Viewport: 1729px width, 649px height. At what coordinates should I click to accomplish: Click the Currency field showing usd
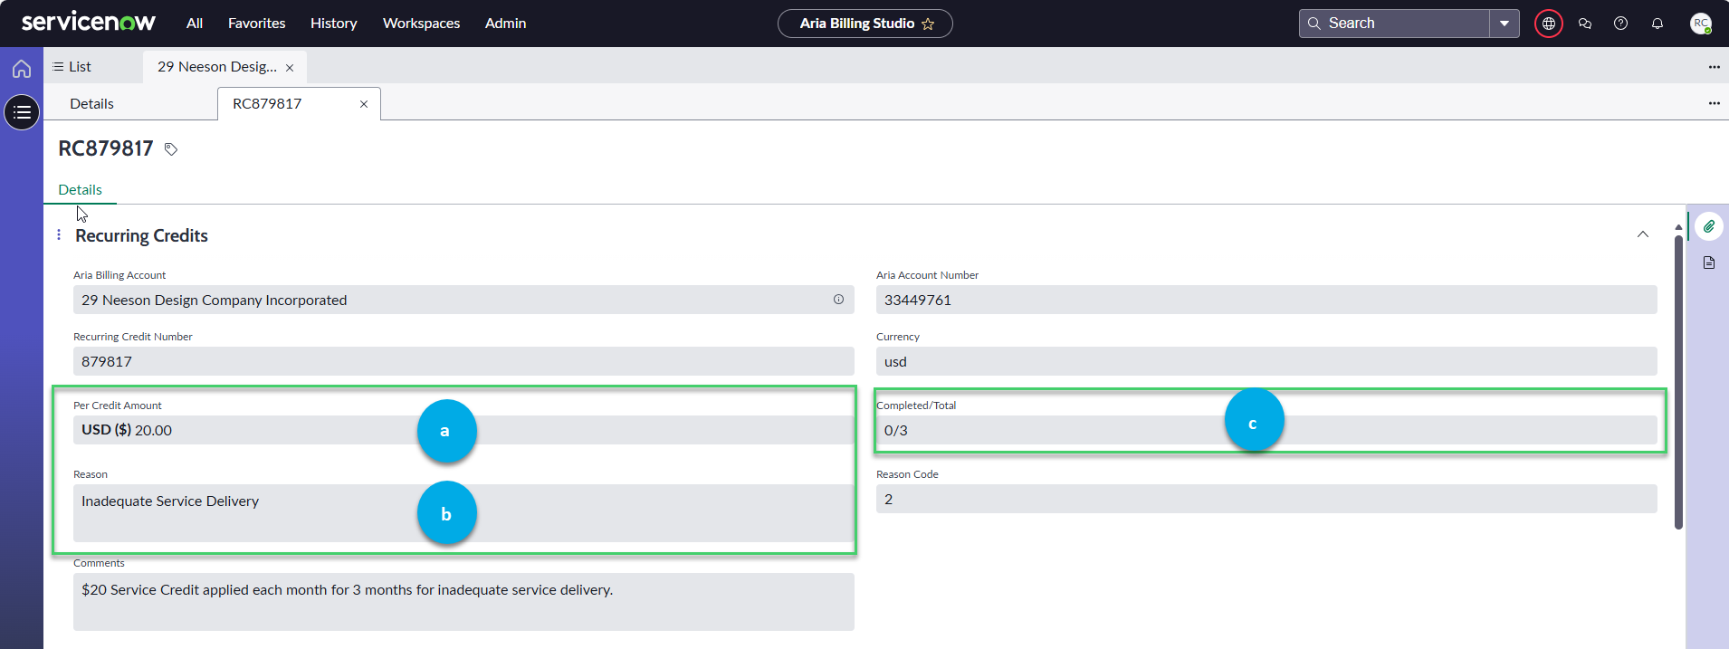coord(1266,361)
